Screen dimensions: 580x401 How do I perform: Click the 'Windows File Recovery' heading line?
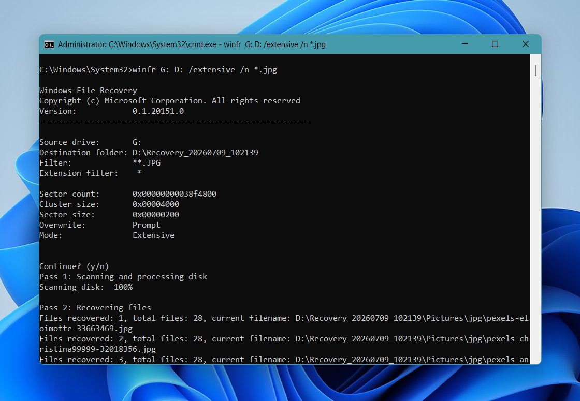(89, 91)
